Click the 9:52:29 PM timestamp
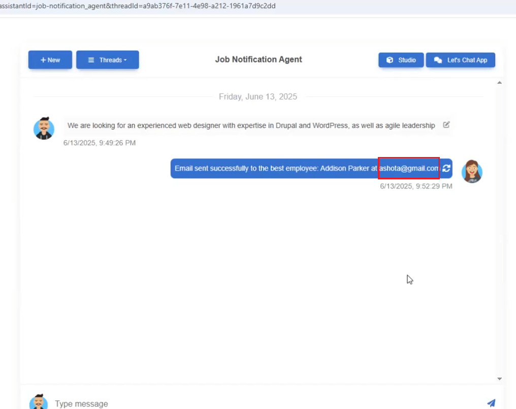Screen dimensions: 516x409 point(416,186)
